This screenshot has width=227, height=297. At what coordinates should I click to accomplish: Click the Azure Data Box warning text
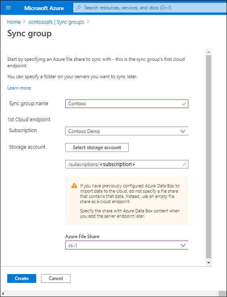coord(130,201)
